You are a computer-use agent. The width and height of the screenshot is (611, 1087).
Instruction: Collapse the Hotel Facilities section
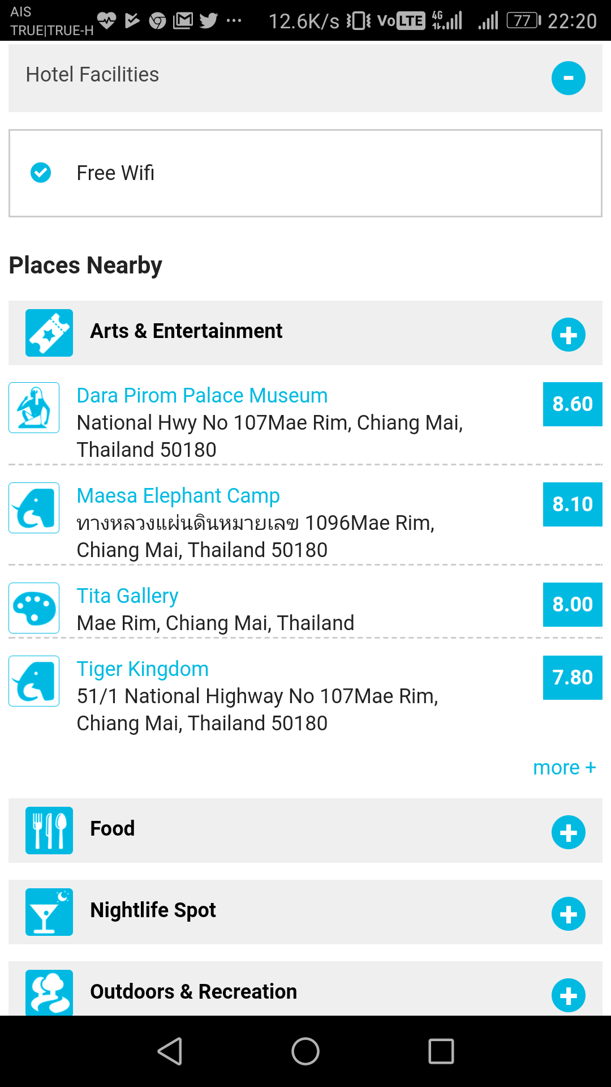click(568, 78)
